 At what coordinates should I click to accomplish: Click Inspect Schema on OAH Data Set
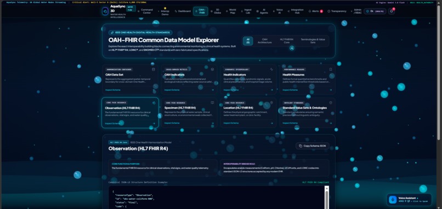tap(113, 90)
